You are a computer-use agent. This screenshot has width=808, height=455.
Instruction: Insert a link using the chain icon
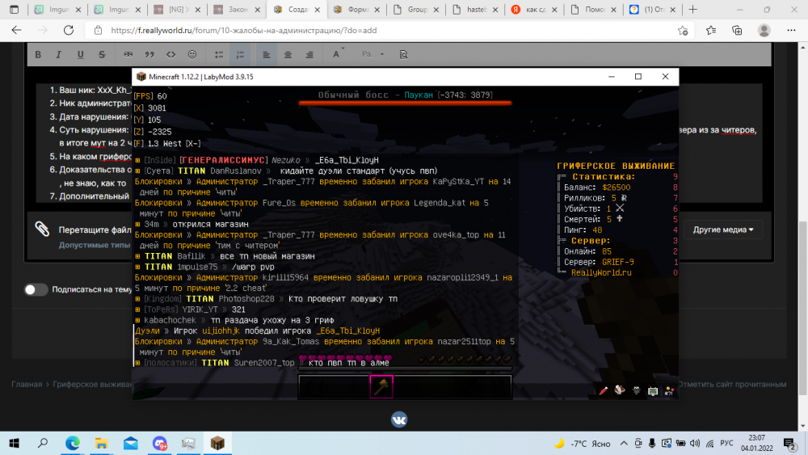click(x=128, y=54)
